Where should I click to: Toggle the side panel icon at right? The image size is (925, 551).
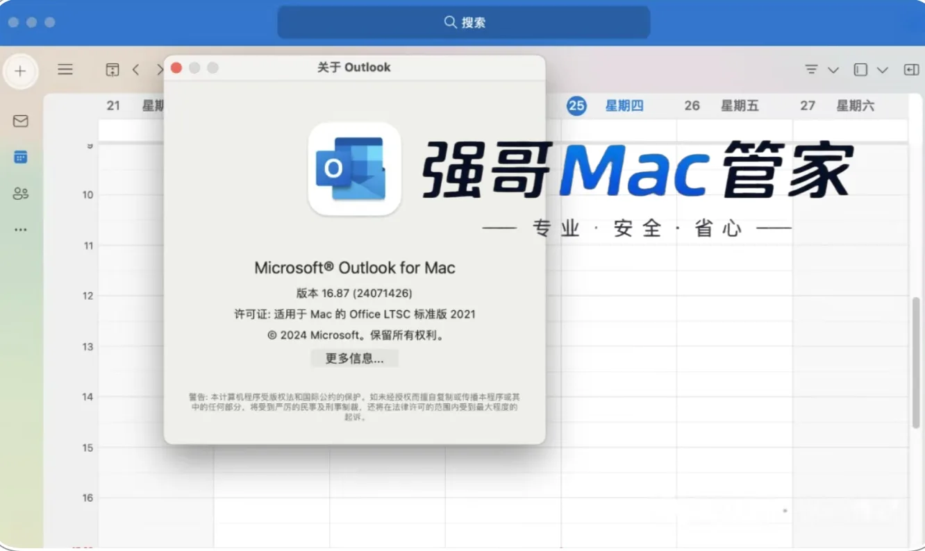pos(911,69)
